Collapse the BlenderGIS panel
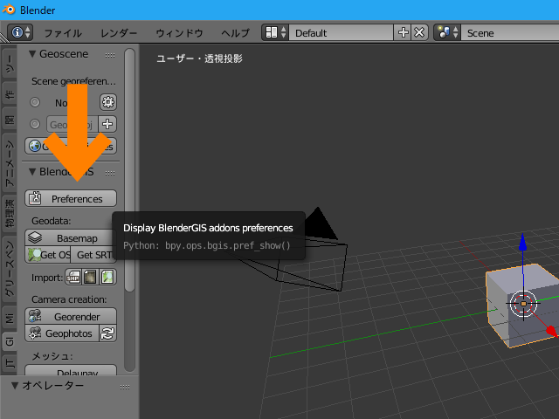 point(32,172)
